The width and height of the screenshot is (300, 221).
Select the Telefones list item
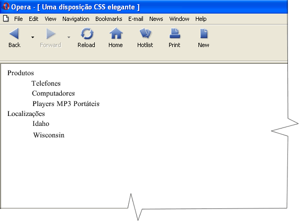pos(46,83)
